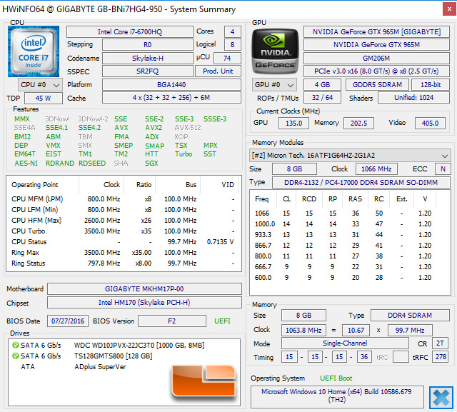
Task: Click the AVX2 feature label
Action: pyautogui.click(x=154, y=128)
